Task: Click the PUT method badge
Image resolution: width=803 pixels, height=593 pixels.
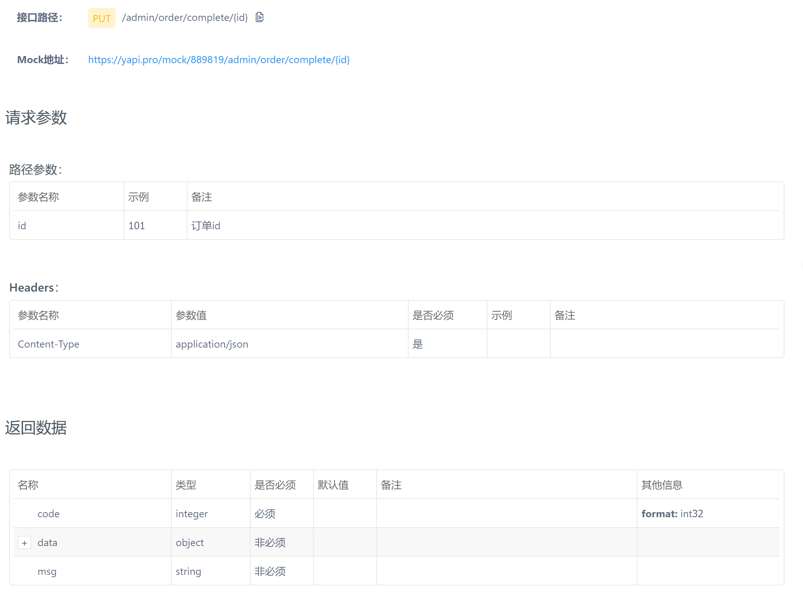Action: (101, 18)
